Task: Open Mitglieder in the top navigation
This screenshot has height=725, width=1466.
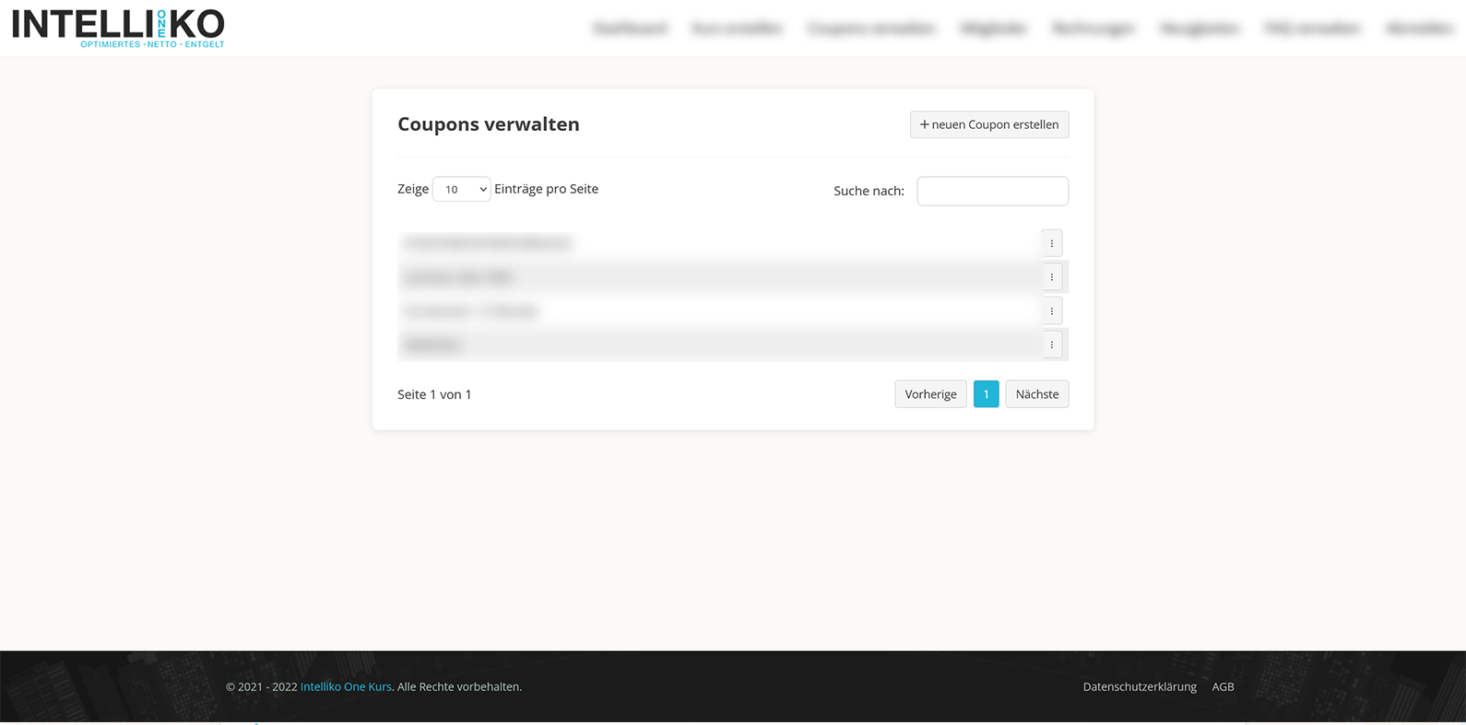Action: coord(993,29)
